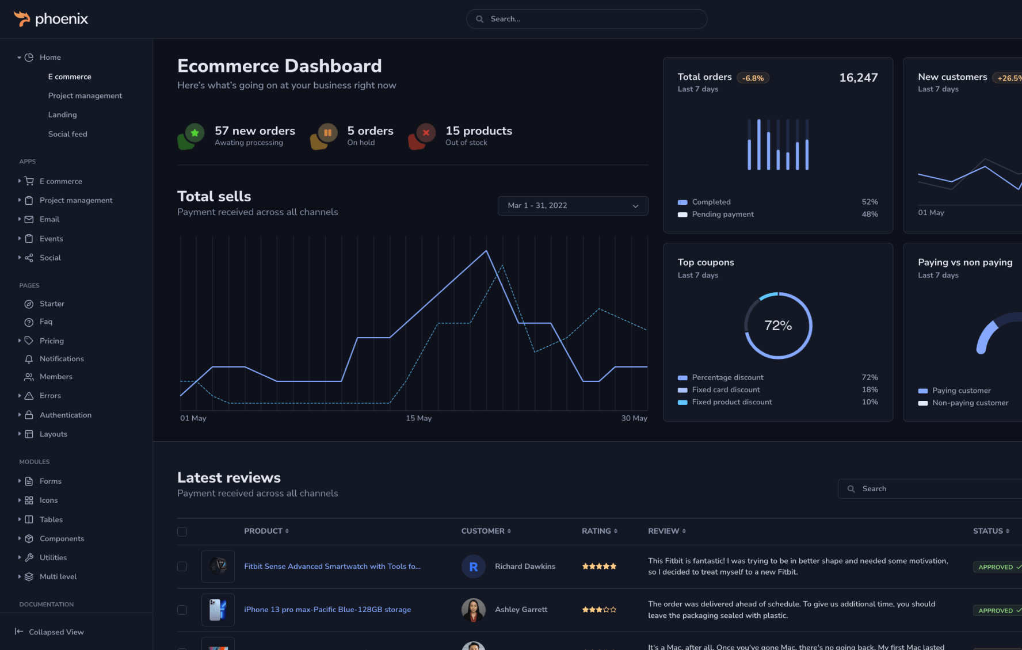The width and height of the screenshot is (1022, 650).
Task: Expand the Authentication sidebar section
Action: [x=65, y=415]
